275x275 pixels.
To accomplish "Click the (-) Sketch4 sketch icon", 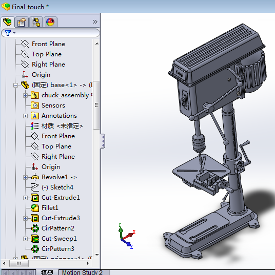I will click(x=35, y=187).
